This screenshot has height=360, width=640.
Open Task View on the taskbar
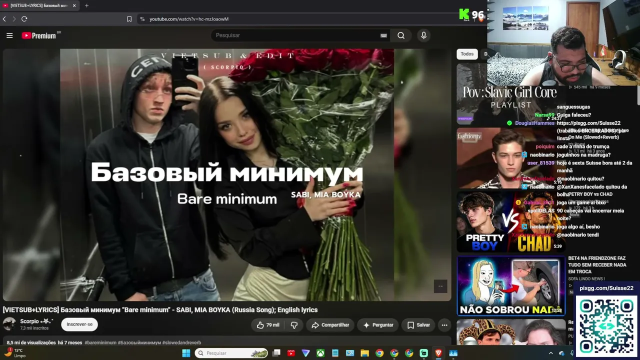pyautogui.click(x=276, y=353)
